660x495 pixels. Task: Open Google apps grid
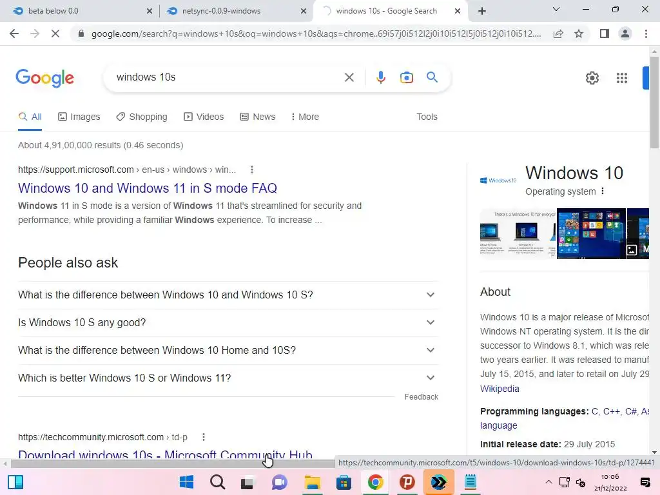622,78
